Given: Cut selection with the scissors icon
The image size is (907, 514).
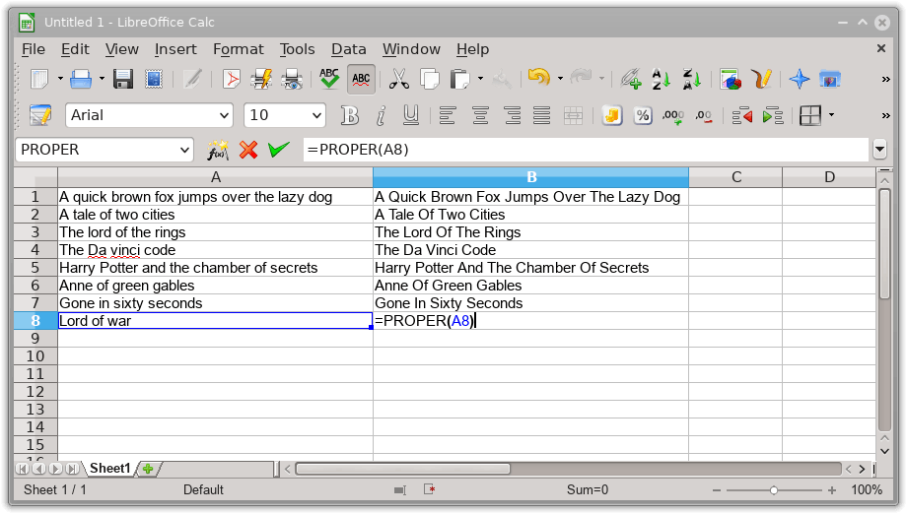Looking at the screenshot, I should pyautogui.click(x=398, y=79).
